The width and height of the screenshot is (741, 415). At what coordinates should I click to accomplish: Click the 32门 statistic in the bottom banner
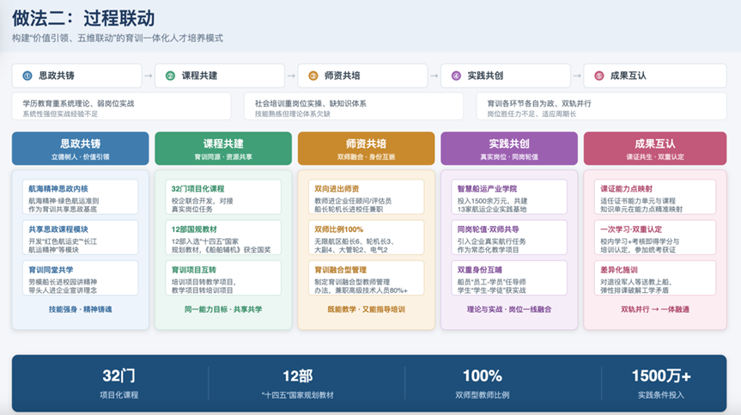[118, 375]
